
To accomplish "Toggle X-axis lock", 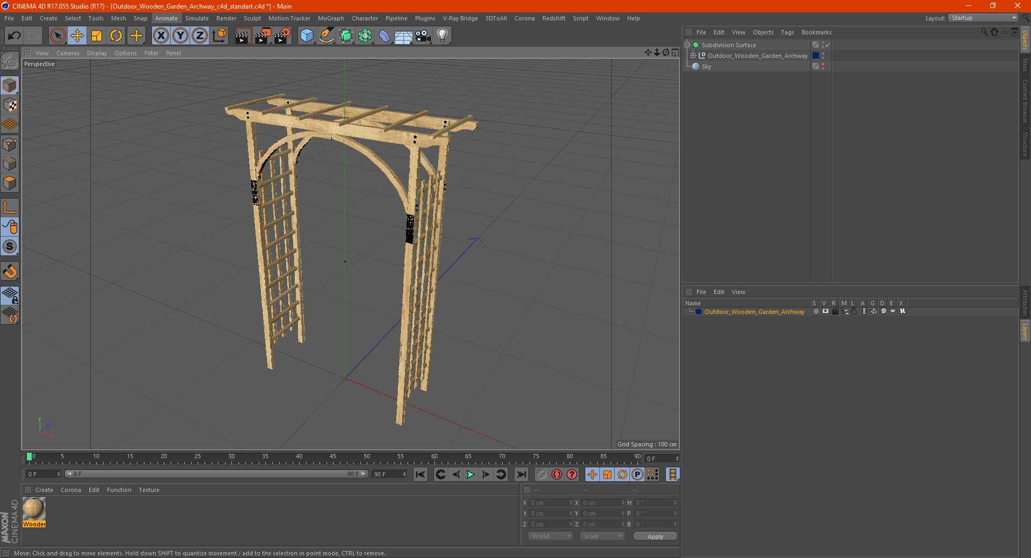I will click(161, 36).
